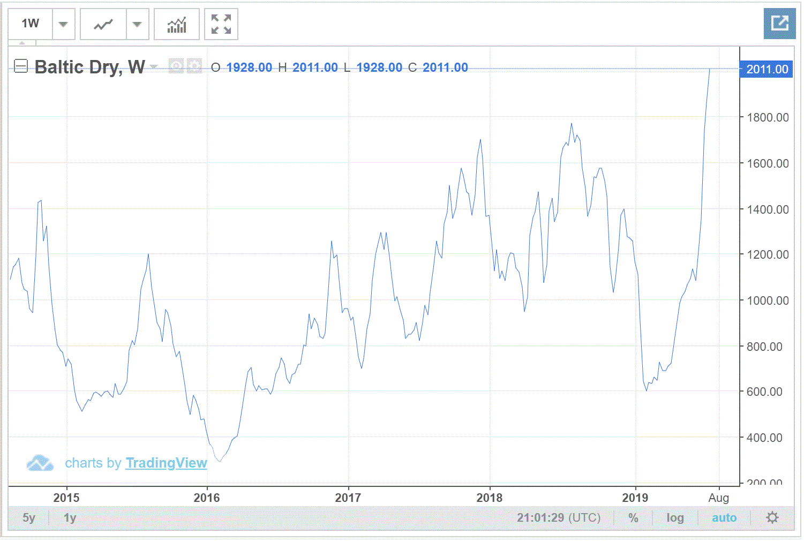Select the 5y time range
Viewport: 804px width, 541px height.
(x=28, y=517)
